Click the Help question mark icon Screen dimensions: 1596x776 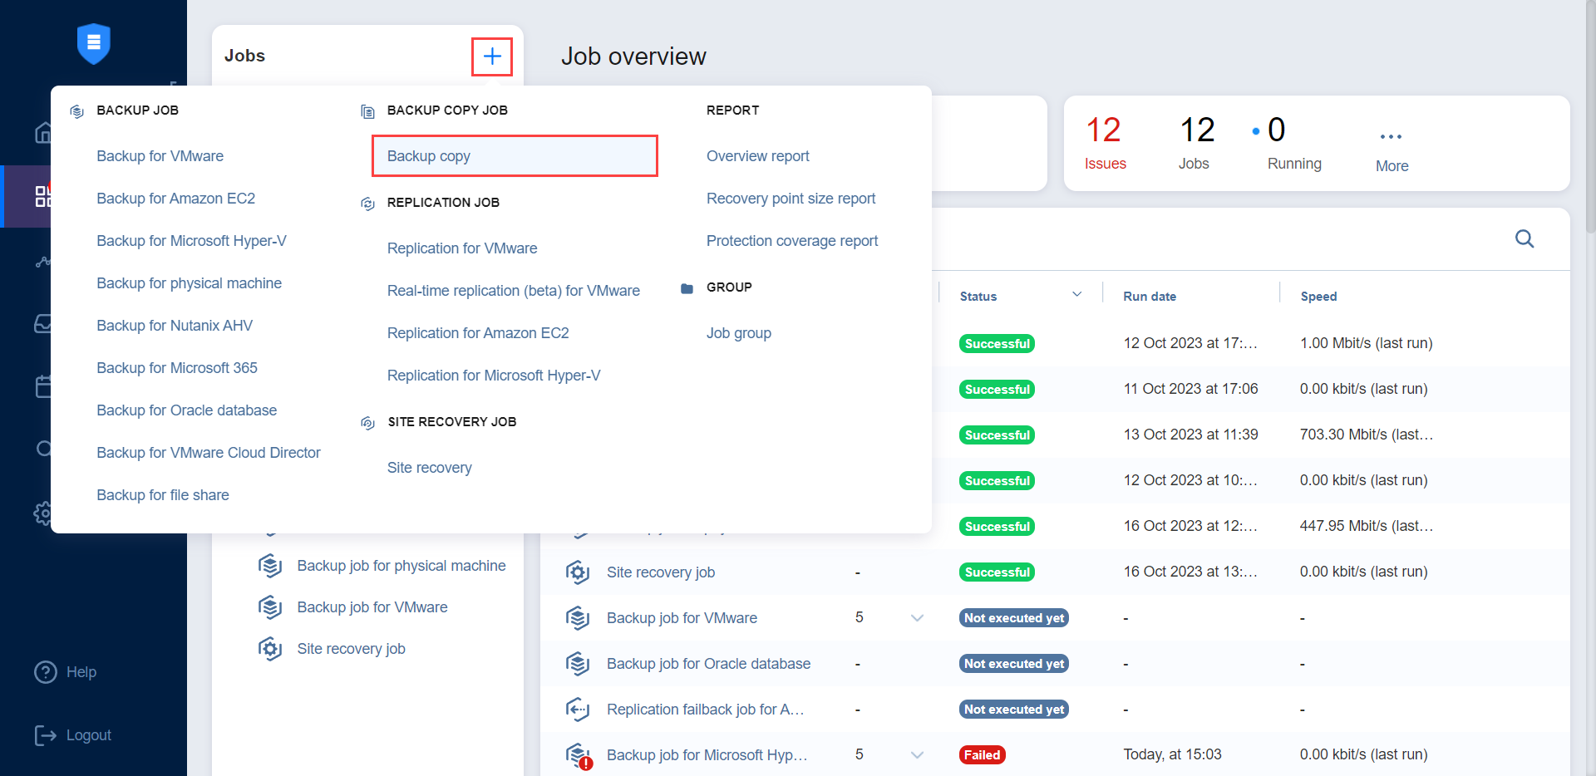click(x=46, y=672)
